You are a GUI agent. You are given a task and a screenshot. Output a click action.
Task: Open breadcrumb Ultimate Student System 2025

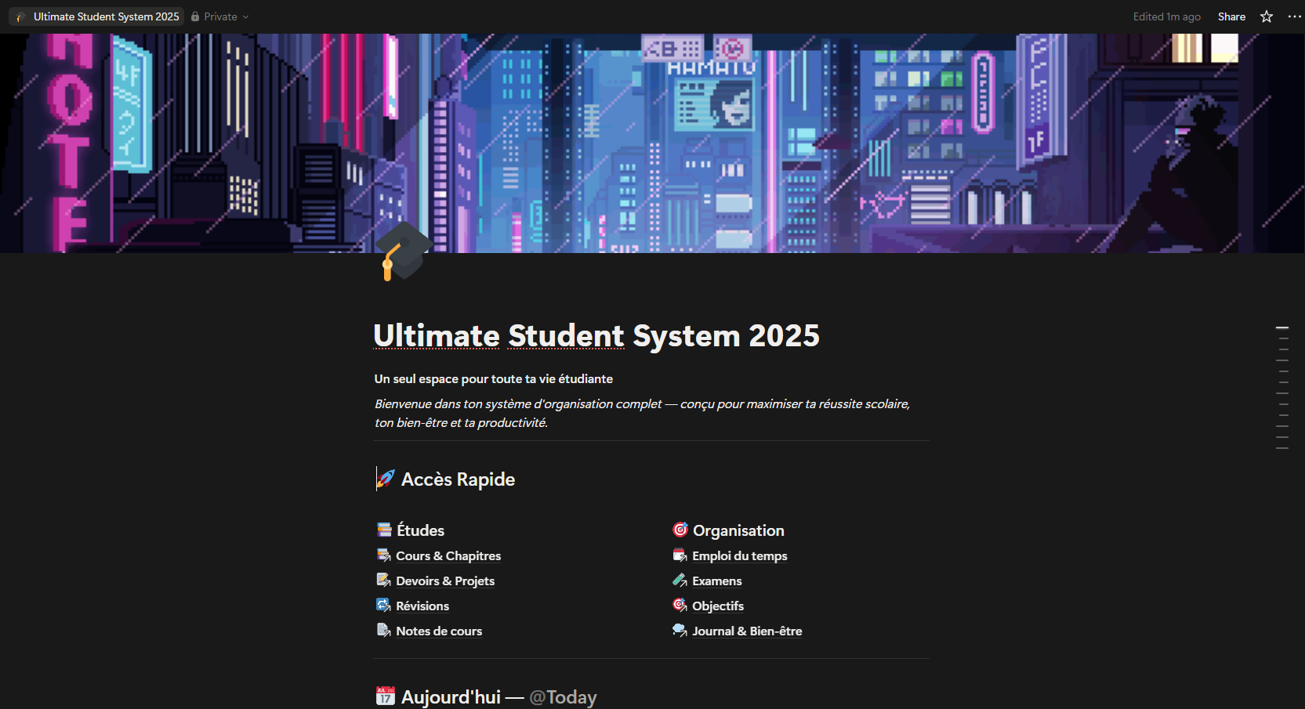click(97, 16)
